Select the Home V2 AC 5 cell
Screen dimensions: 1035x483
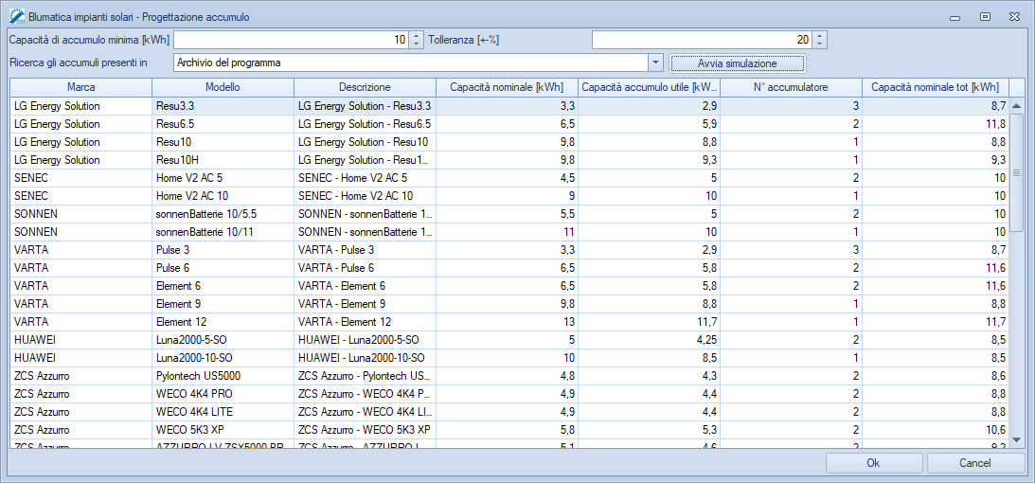pyautogui.click(x=223, y=177)
